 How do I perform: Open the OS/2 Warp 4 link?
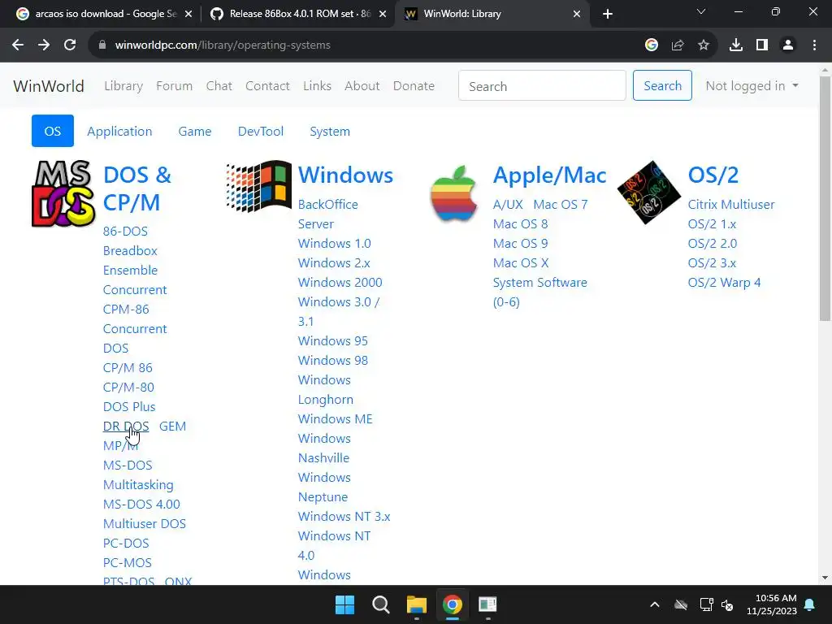[x=724, y=282]
